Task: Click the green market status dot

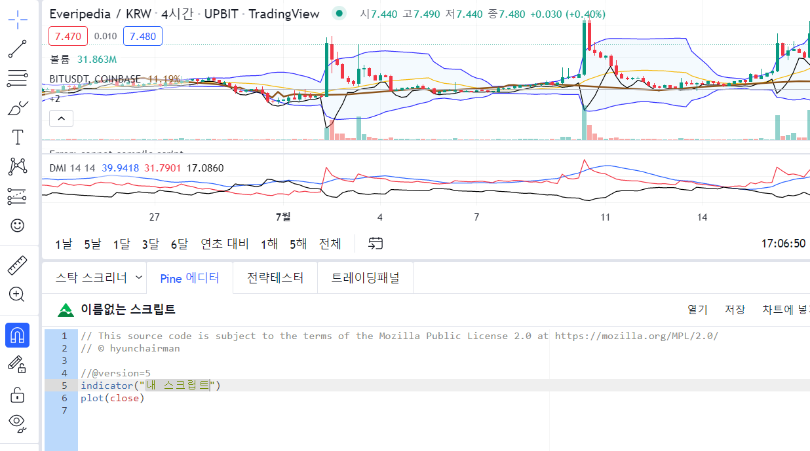Action: point(338,13)
